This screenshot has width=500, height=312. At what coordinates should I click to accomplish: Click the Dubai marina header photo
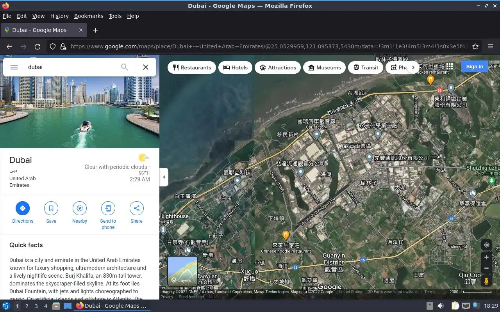80,112
